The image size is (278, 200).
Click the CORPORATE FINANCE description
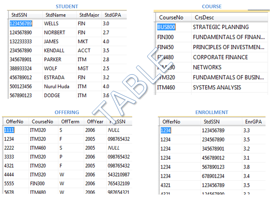tap(220, 57)
